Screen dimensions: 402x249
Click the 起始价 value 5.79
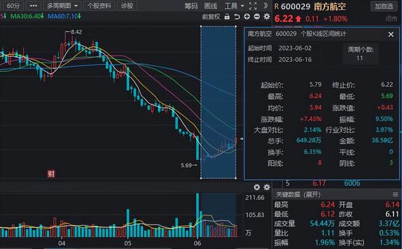coord(316,85)
